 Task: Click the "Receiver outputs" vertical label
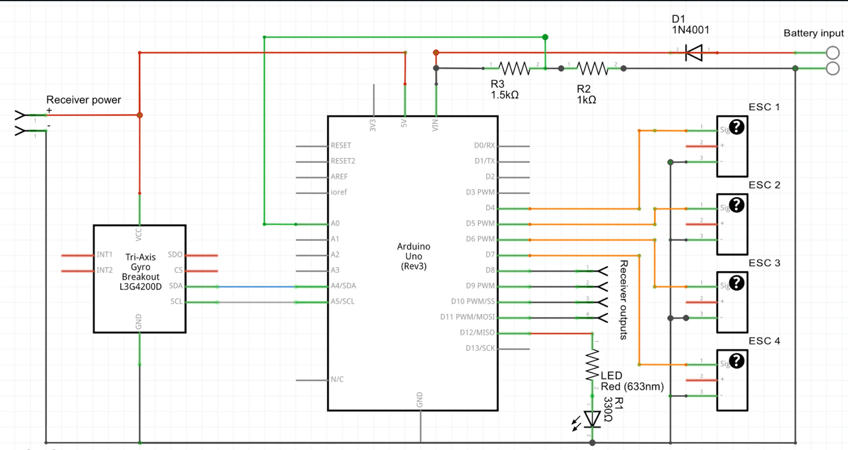click(x=623, y=300)
